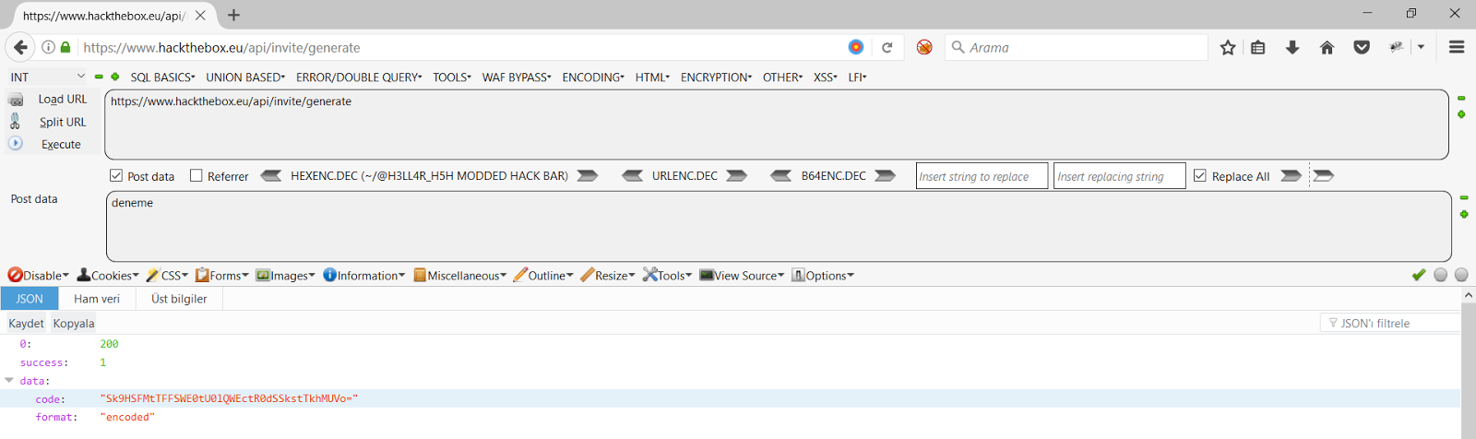Viewport: 1476px width, 439px height.
Task: Enable the Referrer checkbox
Action: (196, 175)
